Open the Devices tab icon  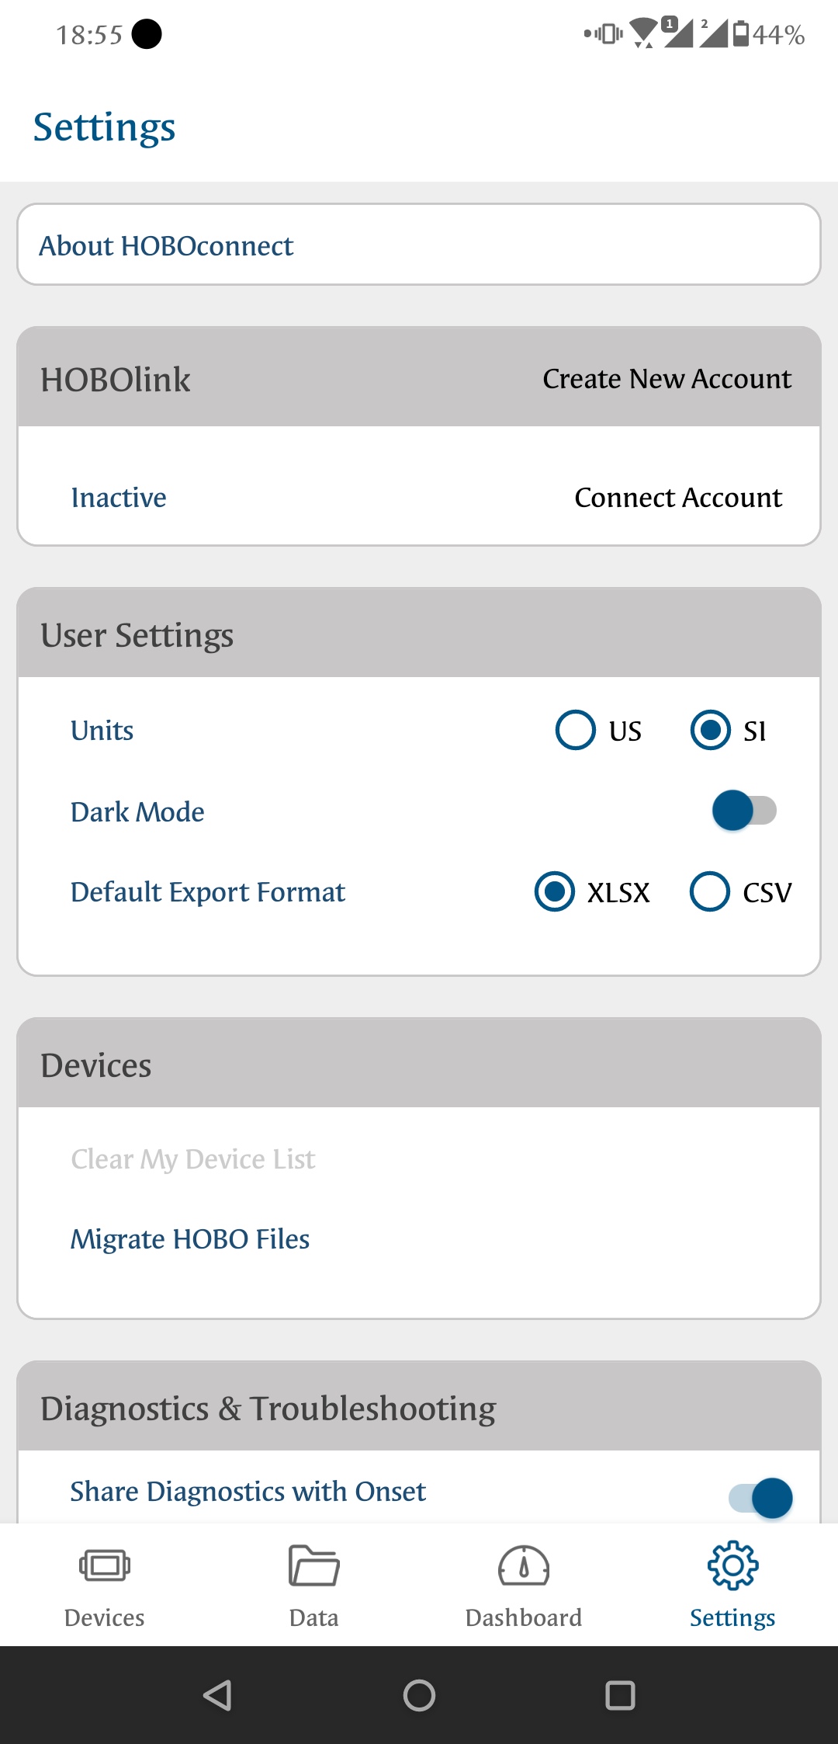105,1565
